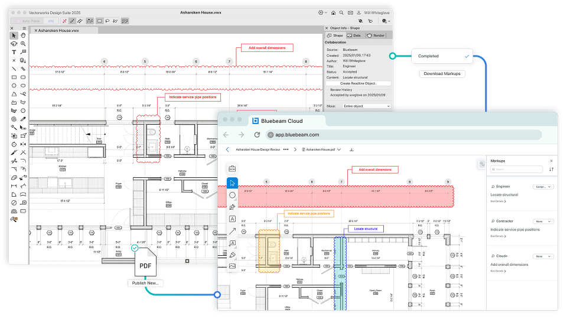Select the Zoom magnifier tool in Vectorworks
This screenshot has height=319, width=567.
(x=23, y=44)
